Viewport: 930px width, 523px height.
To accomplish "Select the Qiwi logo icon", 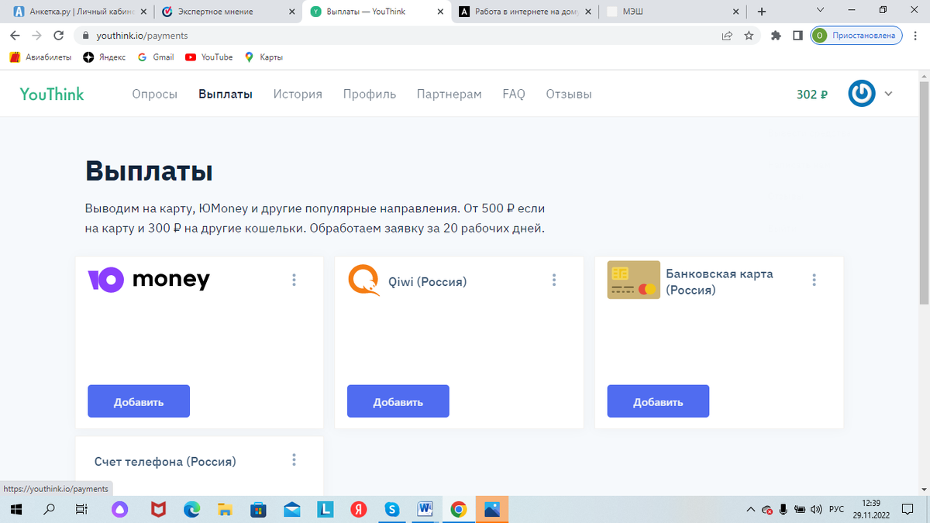I will (x=363, y=280).
